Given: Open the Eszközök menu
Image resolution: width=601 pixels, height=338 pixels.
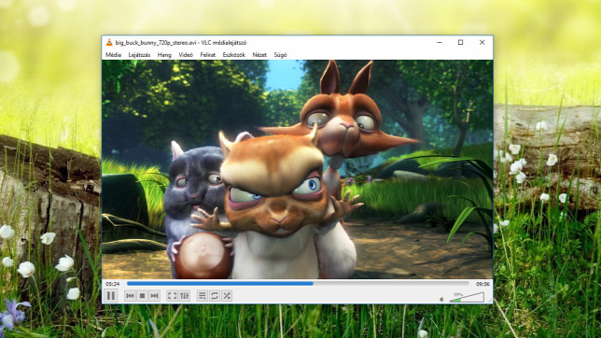Looking at the screenshot, I should click(234, 55).
